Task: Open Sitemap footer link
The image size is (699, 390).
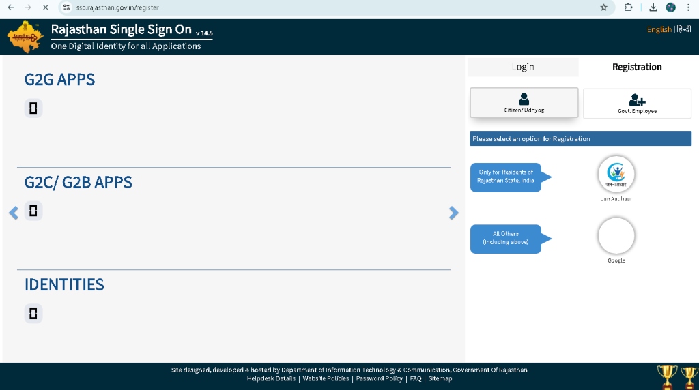Action: [440, 378]
